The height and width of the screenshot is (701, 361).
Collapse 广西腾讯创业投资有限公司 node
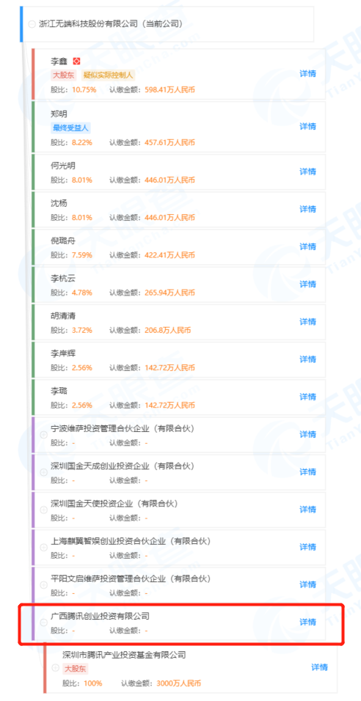click(44, 623)
